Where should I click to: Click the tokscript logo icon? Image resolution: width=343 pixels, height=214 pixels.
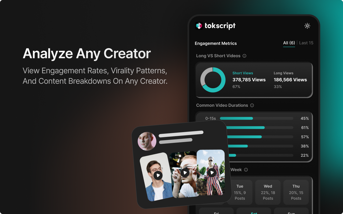pos(199,26)
